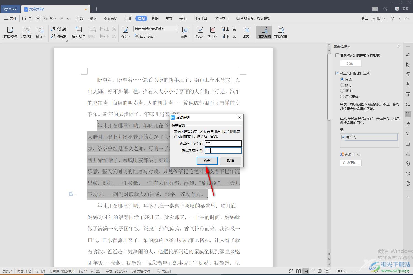Expand quick access toolbar customize arrow
Screen dimensions: 413x275
click(x=68, y=18)
